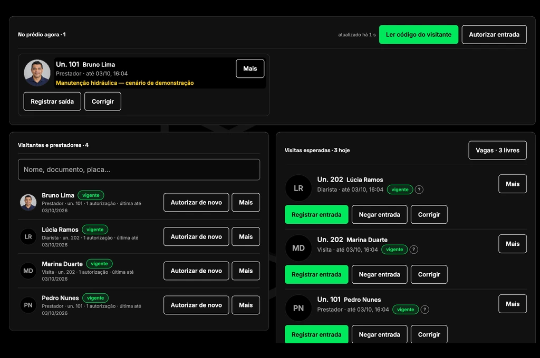Reauthorize Marina Duarte with Autorizar de novo
Screen dimensions: 540x358
(196, 271)
